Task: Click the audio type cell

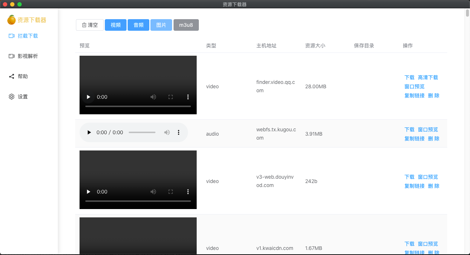Action: click(213, 134)
